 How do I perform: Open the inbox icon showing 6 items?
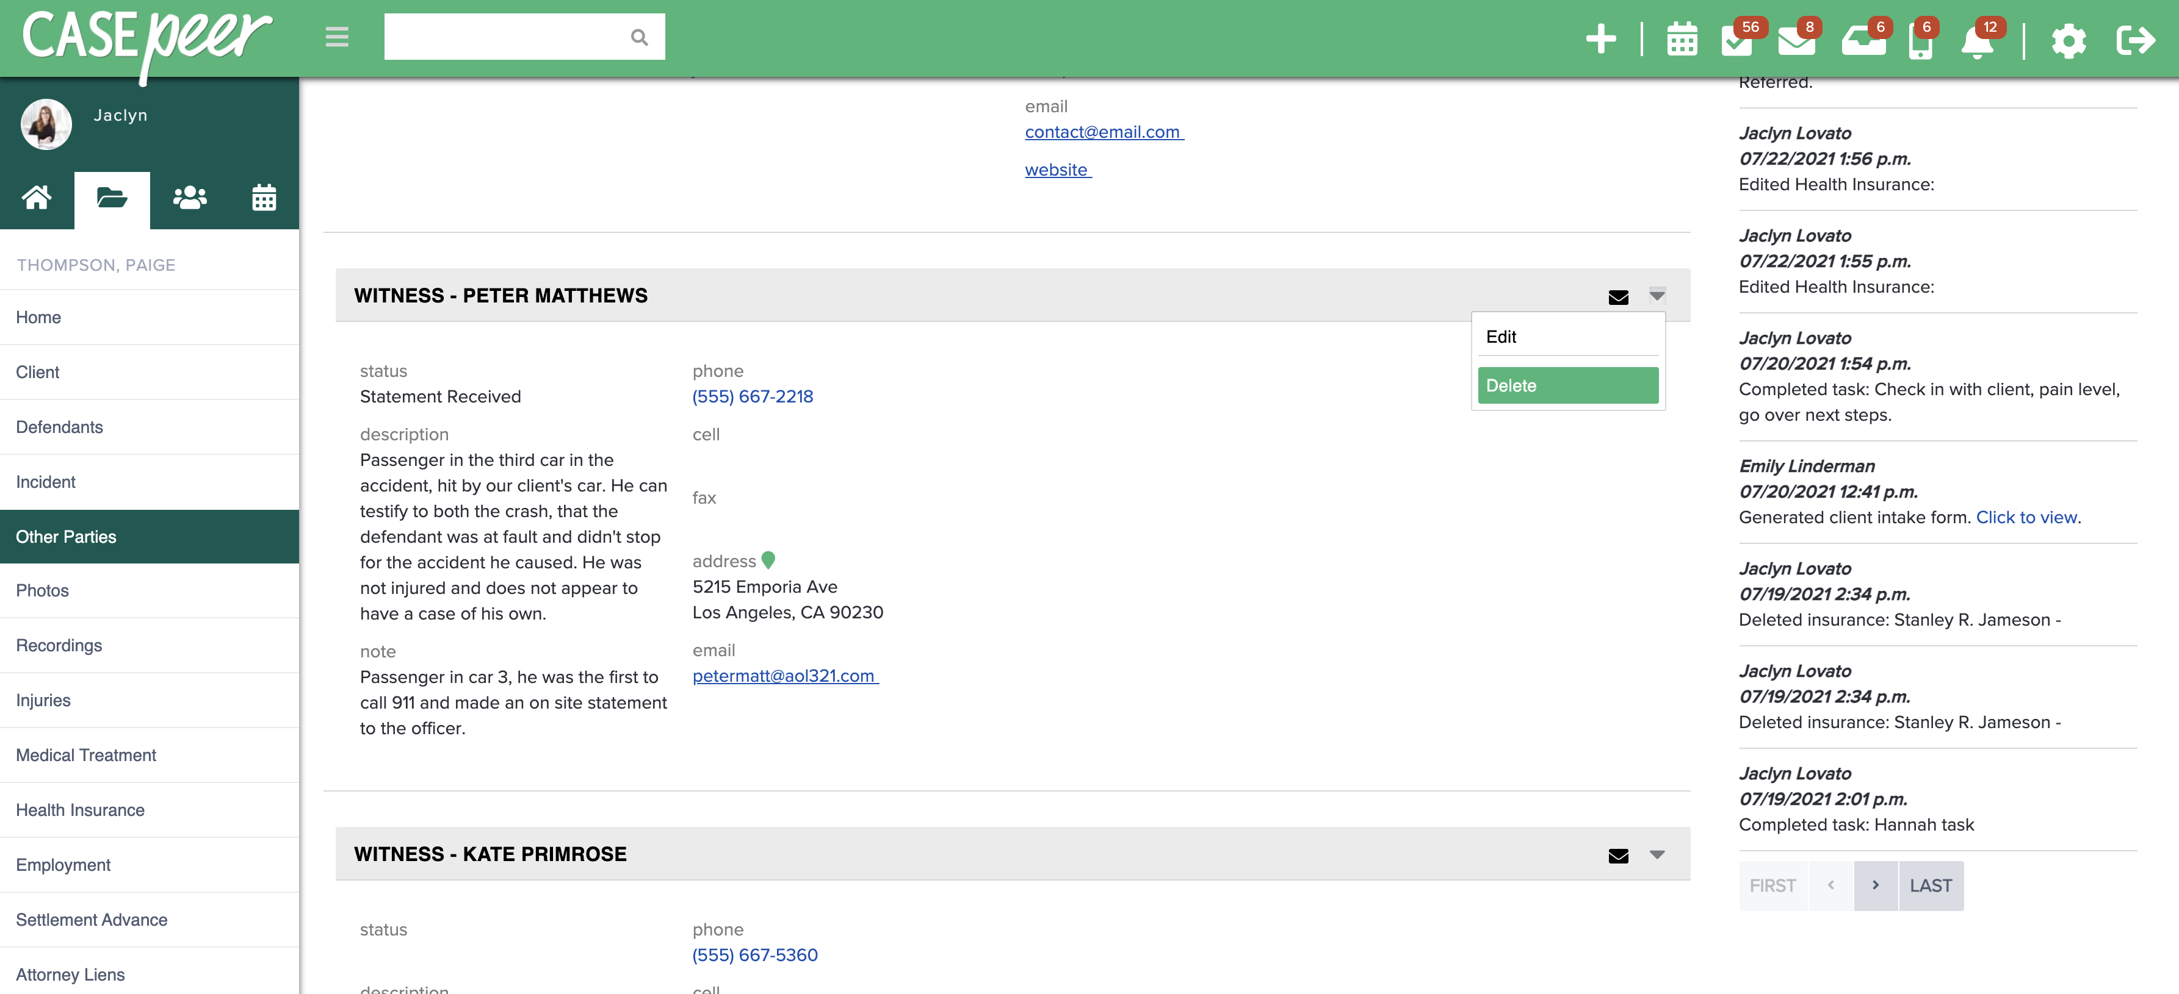[1864, 41]
